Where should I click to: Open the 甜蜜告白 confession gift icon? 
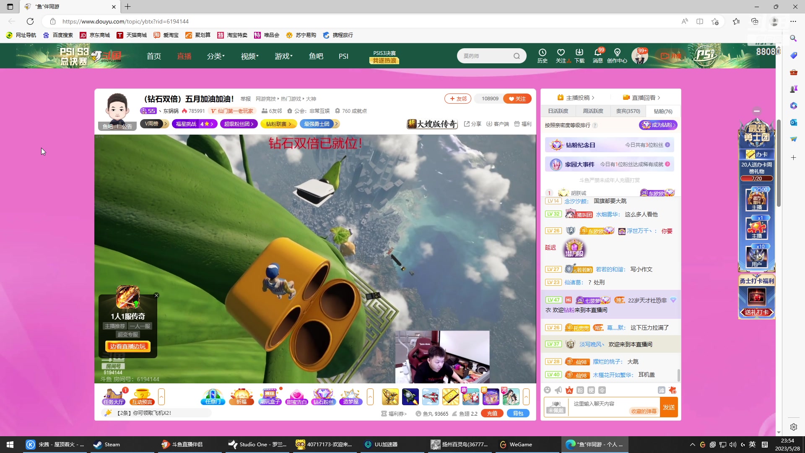297,396
